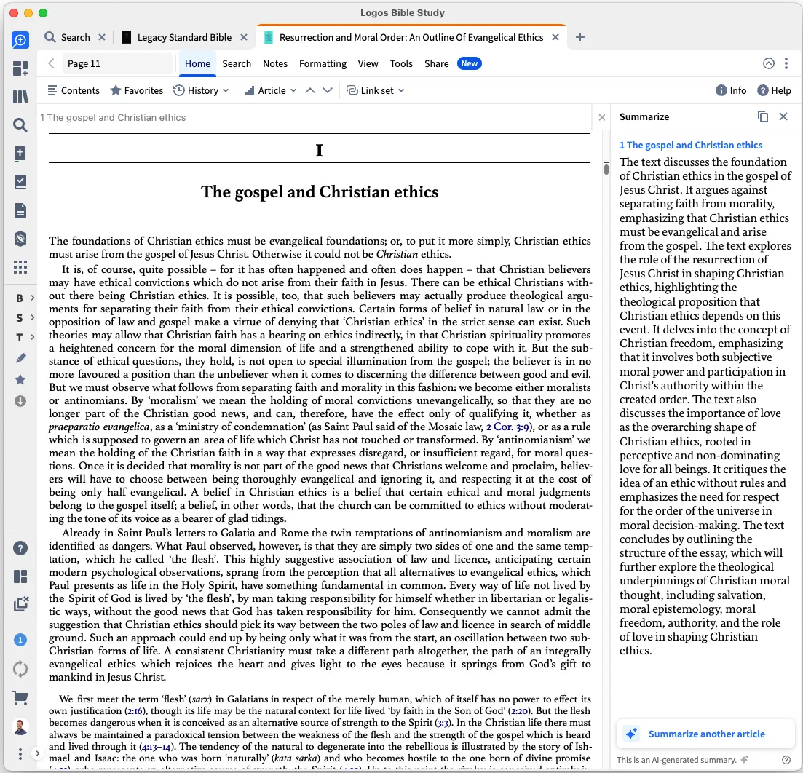Click the sidebar magnifying glass search icon
Screen dimensions: 803x773
(x=20, y=125)
